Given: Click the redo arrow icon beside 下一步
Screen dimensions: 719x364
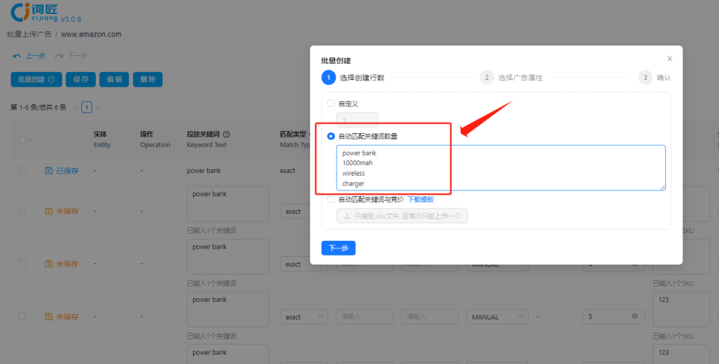Looking at the screenshot, I should click(59, 56).
